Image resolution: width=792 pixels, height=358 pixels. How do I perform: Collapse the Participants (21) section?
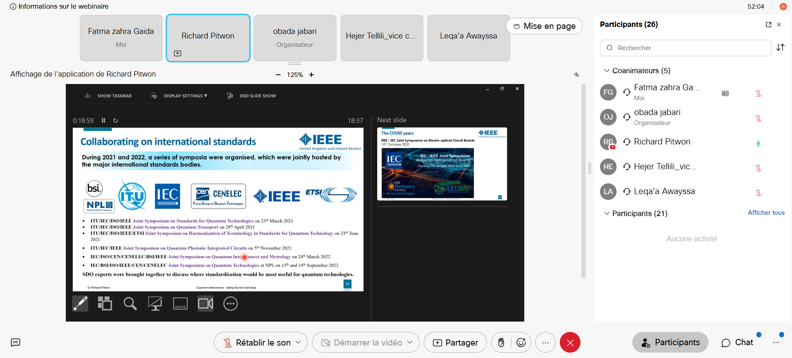607,214
